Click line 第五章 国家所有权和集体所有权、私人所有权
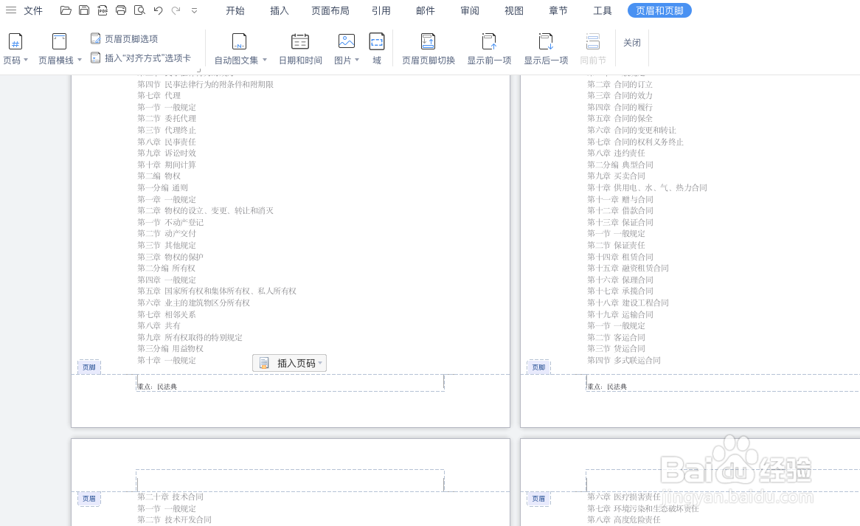Viewport: 860px width, 526px height. click(217, 291)
